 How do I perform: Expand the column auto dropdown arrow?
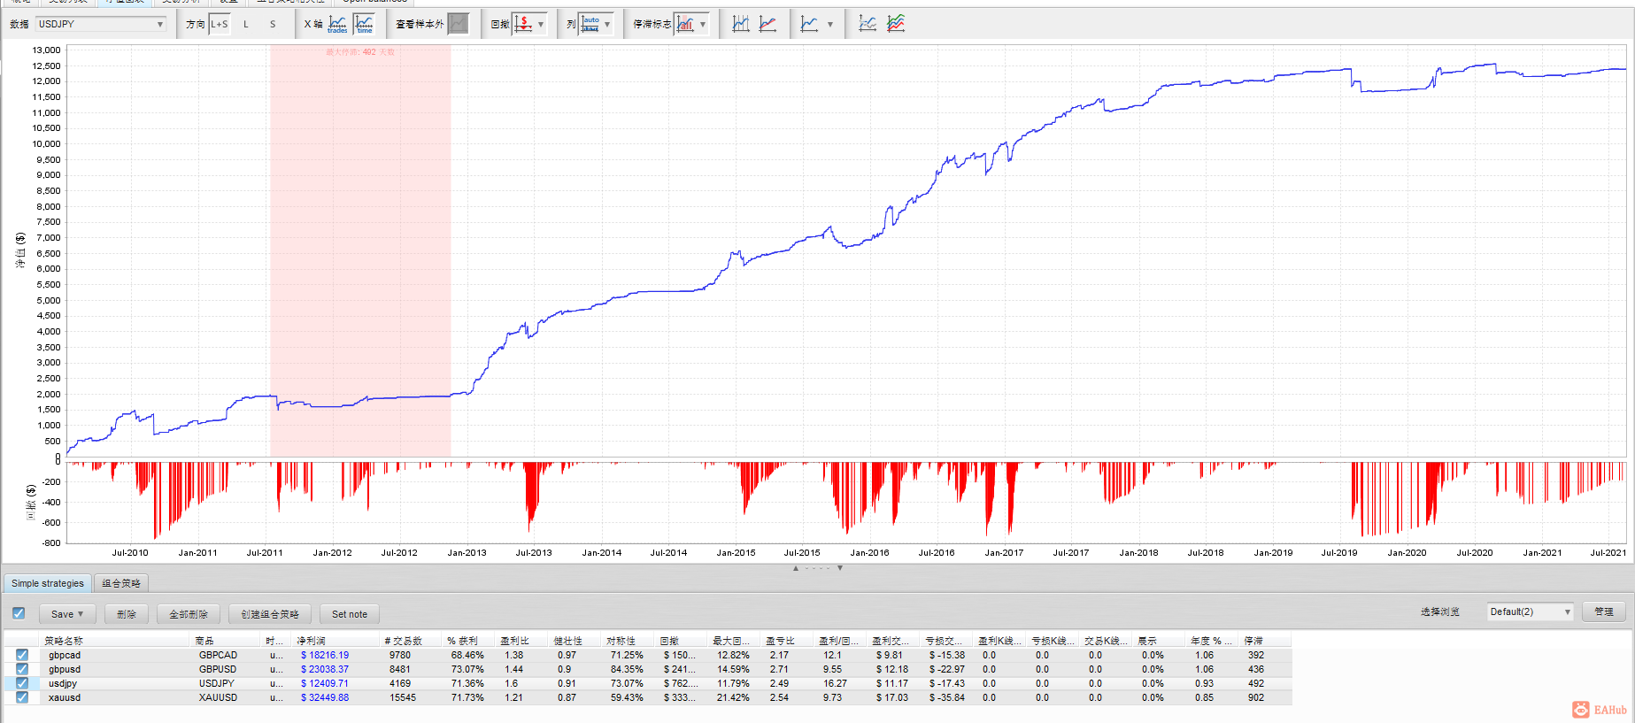click(x=607, y=24)
